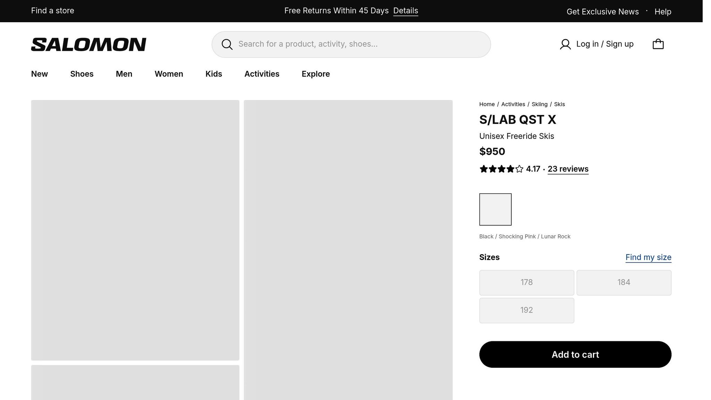Image resolution: width=711 pixels, height=400 pixels.
Task: Go to Skis breadcrumb
Action: (559, 104)
